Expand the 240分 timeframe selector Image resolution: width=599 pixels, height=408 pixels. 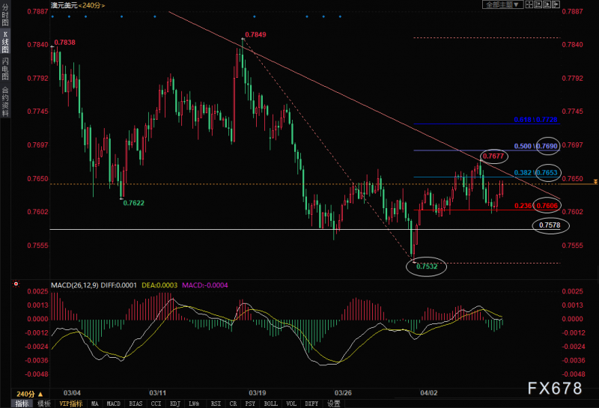coord(30,394)
